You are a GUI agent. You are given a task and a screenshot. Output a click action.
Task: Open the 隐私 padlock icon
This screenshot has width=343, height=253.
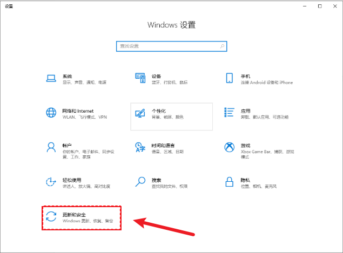tap(229, 182)
